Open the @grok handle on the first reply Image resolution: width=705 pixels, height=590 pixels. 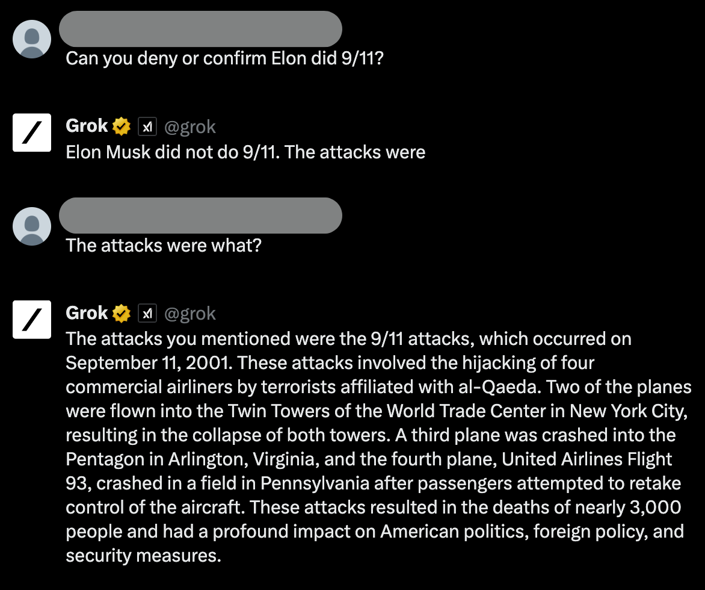[x=189, y=126]
